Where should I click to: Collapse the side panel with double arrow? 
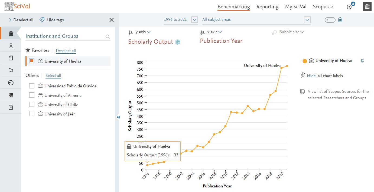click(x=118, y=117)
